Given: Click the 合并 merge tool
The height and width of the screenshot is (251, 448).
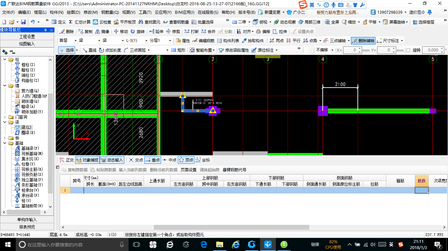Looking at the screenshot, I should pyautogui.click(x=208, y=31).
